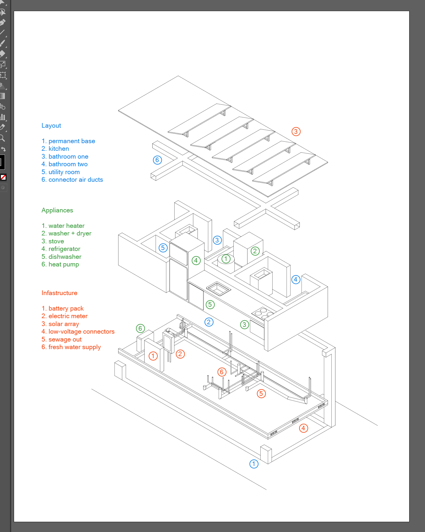Set color to None with red-slash button

[3, 177]
